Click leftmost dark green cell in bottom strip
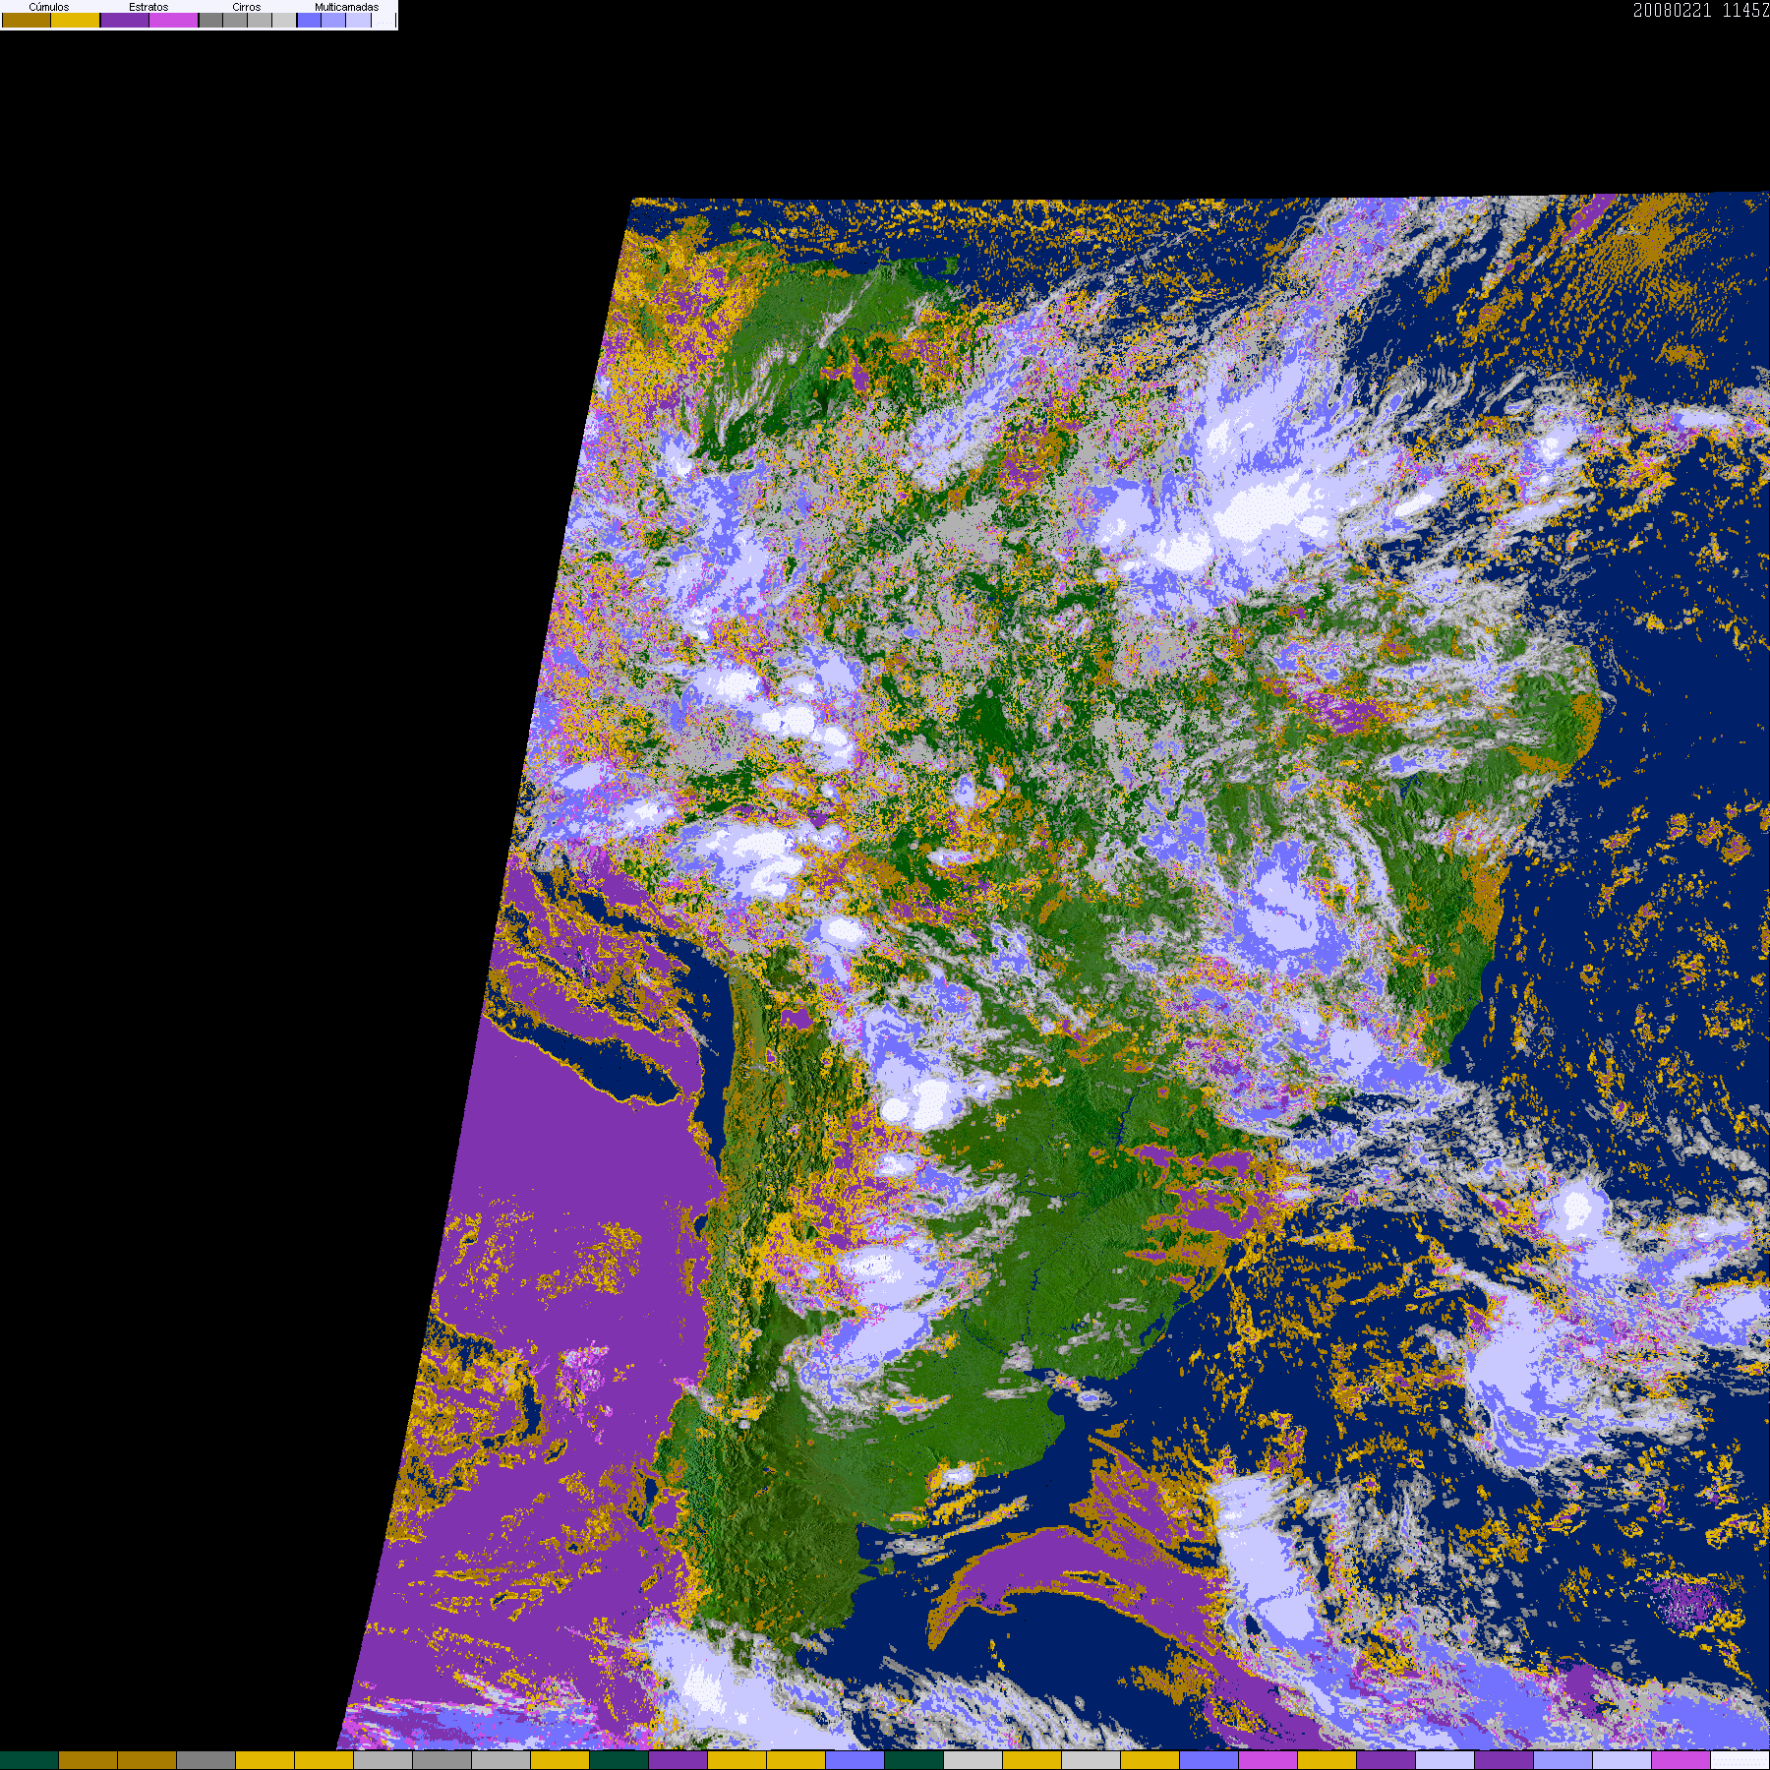Image resolution: width=1770 pixels, height=1770 pixels. 29,1760
